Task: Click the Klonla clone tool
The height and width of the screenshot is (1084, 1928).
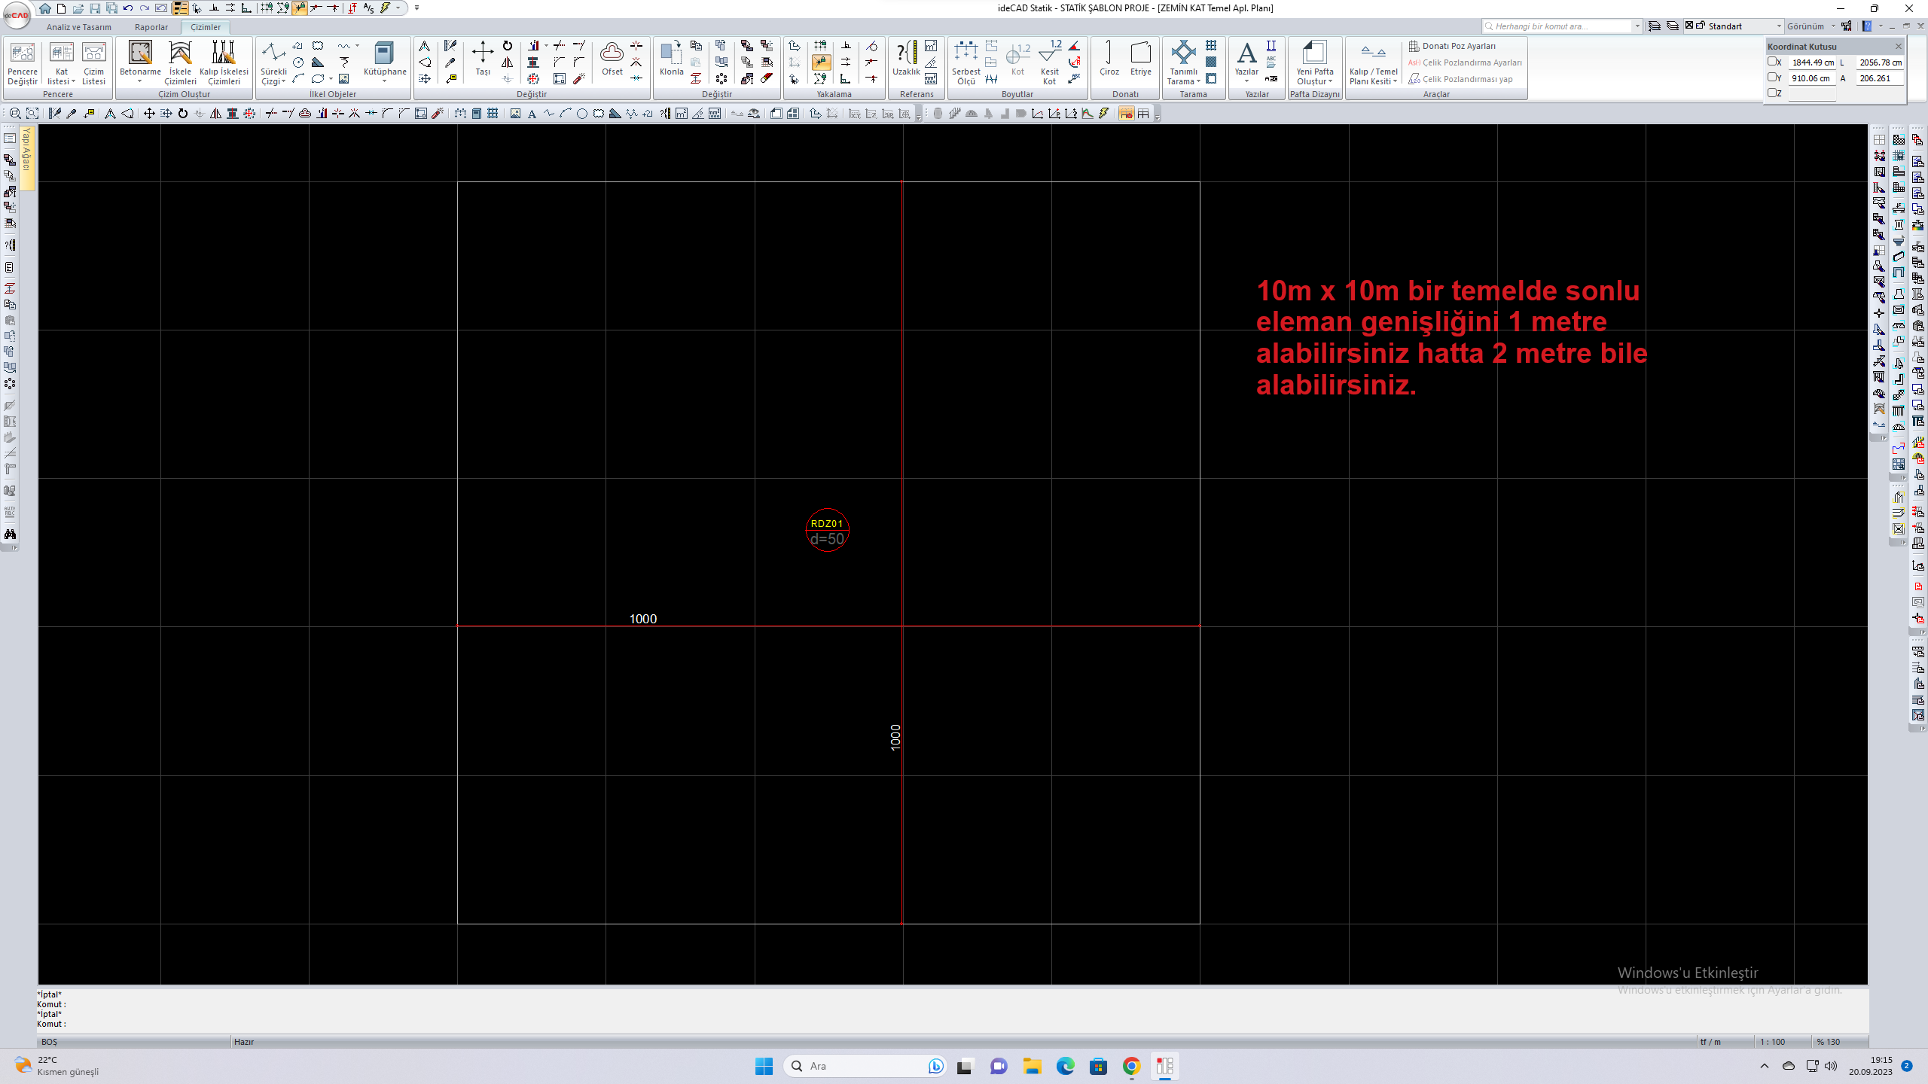Action: coord(671,59)
